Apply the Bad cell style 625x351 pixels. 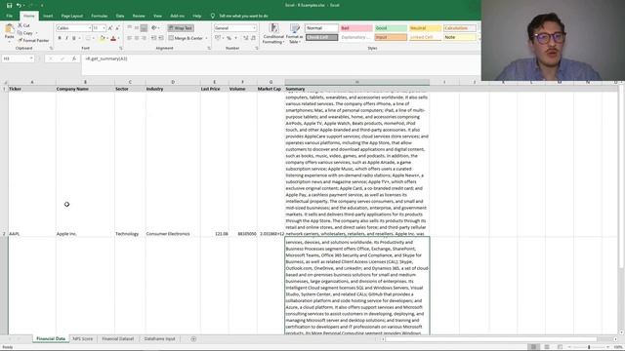[x=356, y=28]
